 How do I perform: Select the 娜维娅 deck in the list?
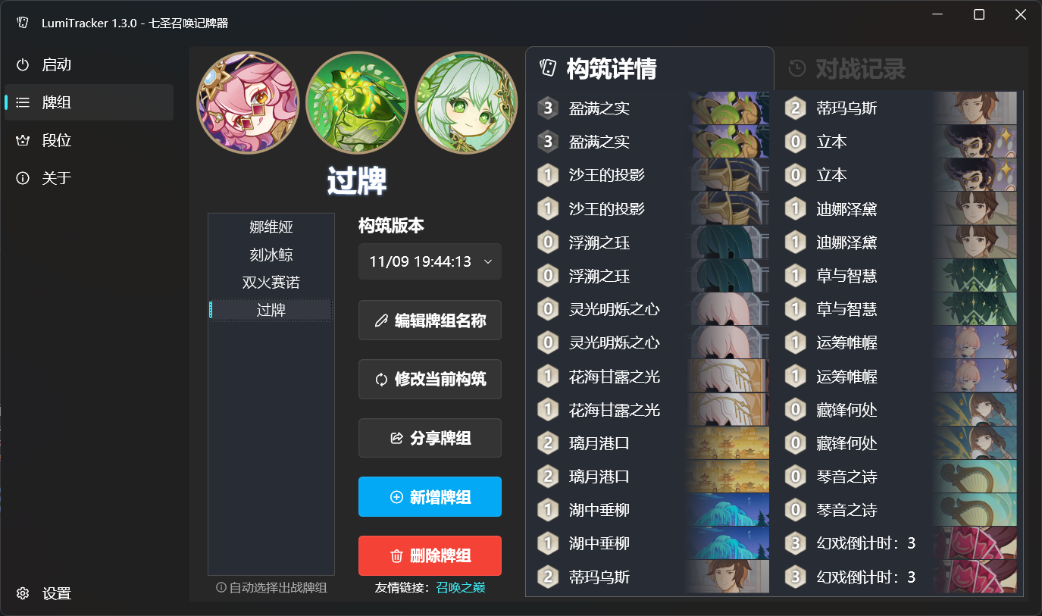pos(271,227)
